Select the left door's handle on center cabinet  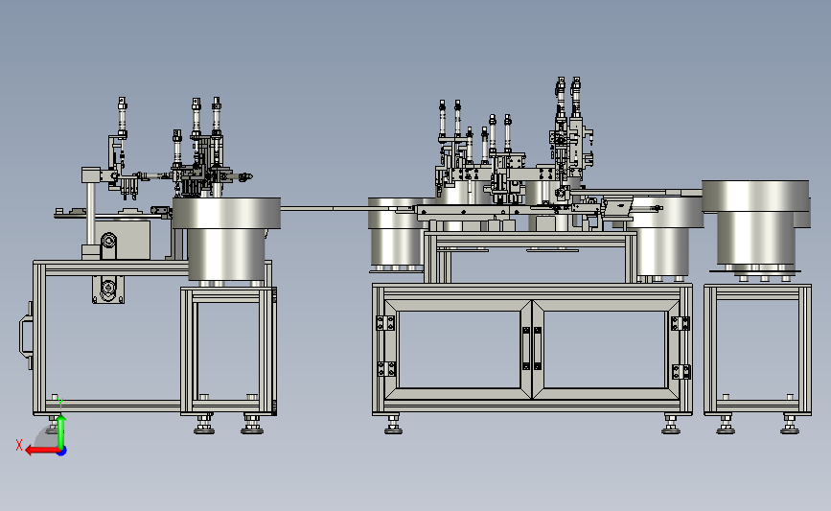[526, 348]
